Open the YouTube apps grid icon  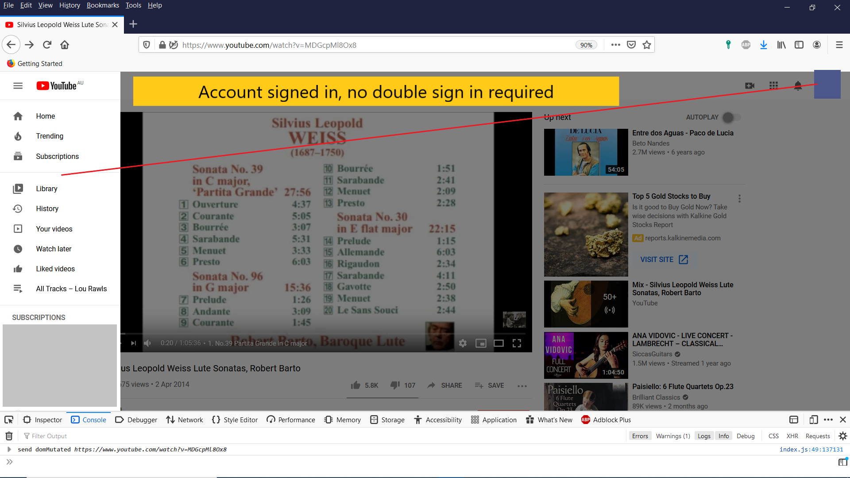pyautogui.click(x=773, y=85)
